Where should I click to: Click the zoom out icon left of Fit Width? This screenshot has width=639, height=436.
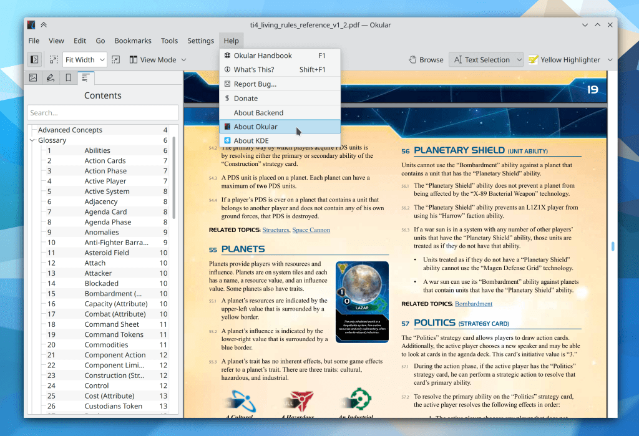pyautogui.click(x=54, y=60)
